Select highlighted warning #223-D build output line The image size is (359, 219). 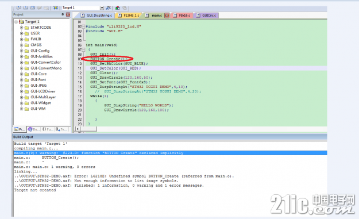pos(170,153)
